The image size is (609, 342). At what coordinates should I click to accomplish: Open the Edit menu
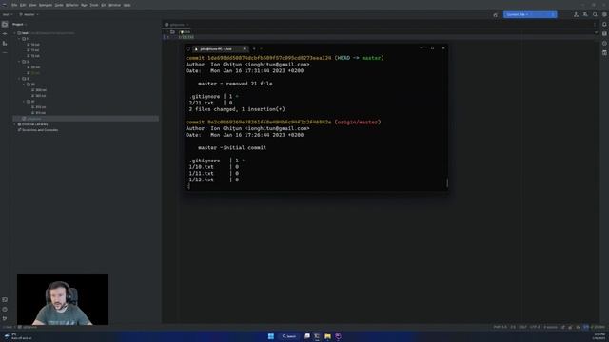coord(23,5)
